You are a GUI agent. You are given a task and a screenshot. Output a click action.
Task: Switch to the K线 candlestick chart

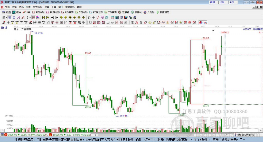27,12
